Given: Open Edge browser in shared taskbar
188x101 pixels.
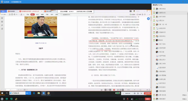Looking at the screenshot, I should pos(34,93).
